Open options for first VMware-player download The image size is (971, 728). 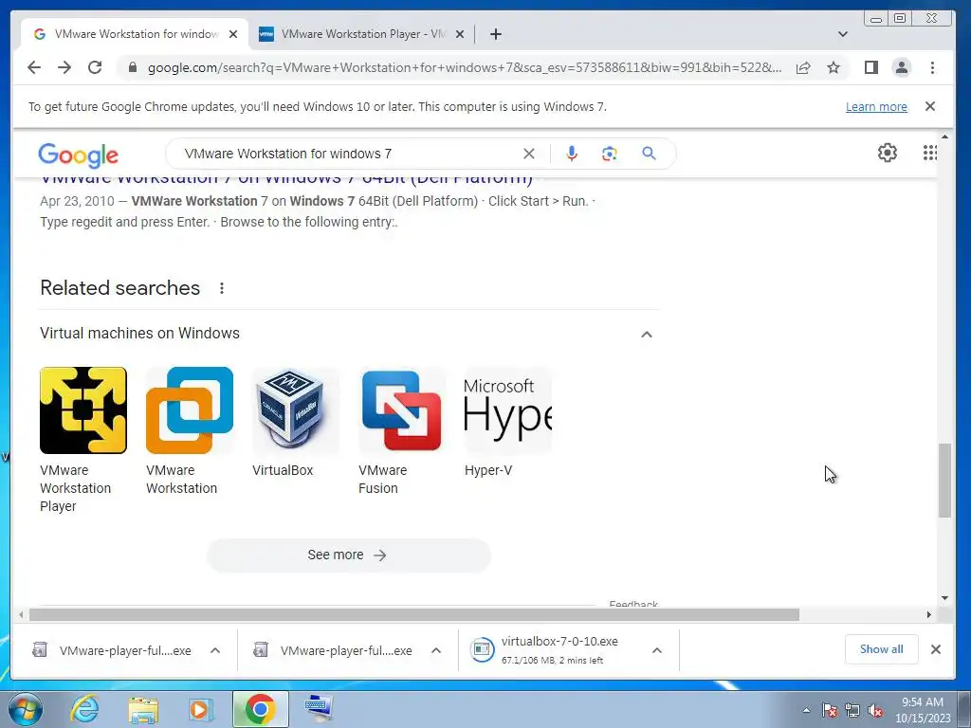215,650
